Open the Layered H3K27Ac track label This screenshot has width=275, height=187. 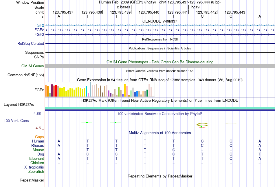coord(19,105)
